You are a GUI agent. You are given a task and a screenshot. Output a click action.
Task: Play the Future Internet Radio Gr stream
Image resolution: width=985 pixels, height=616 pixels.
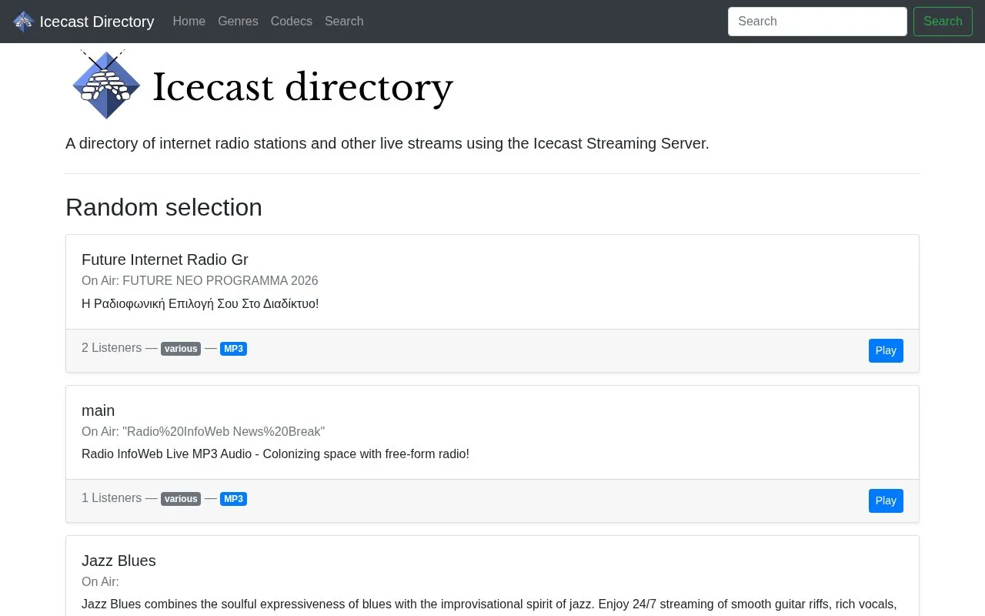(886, 350)
